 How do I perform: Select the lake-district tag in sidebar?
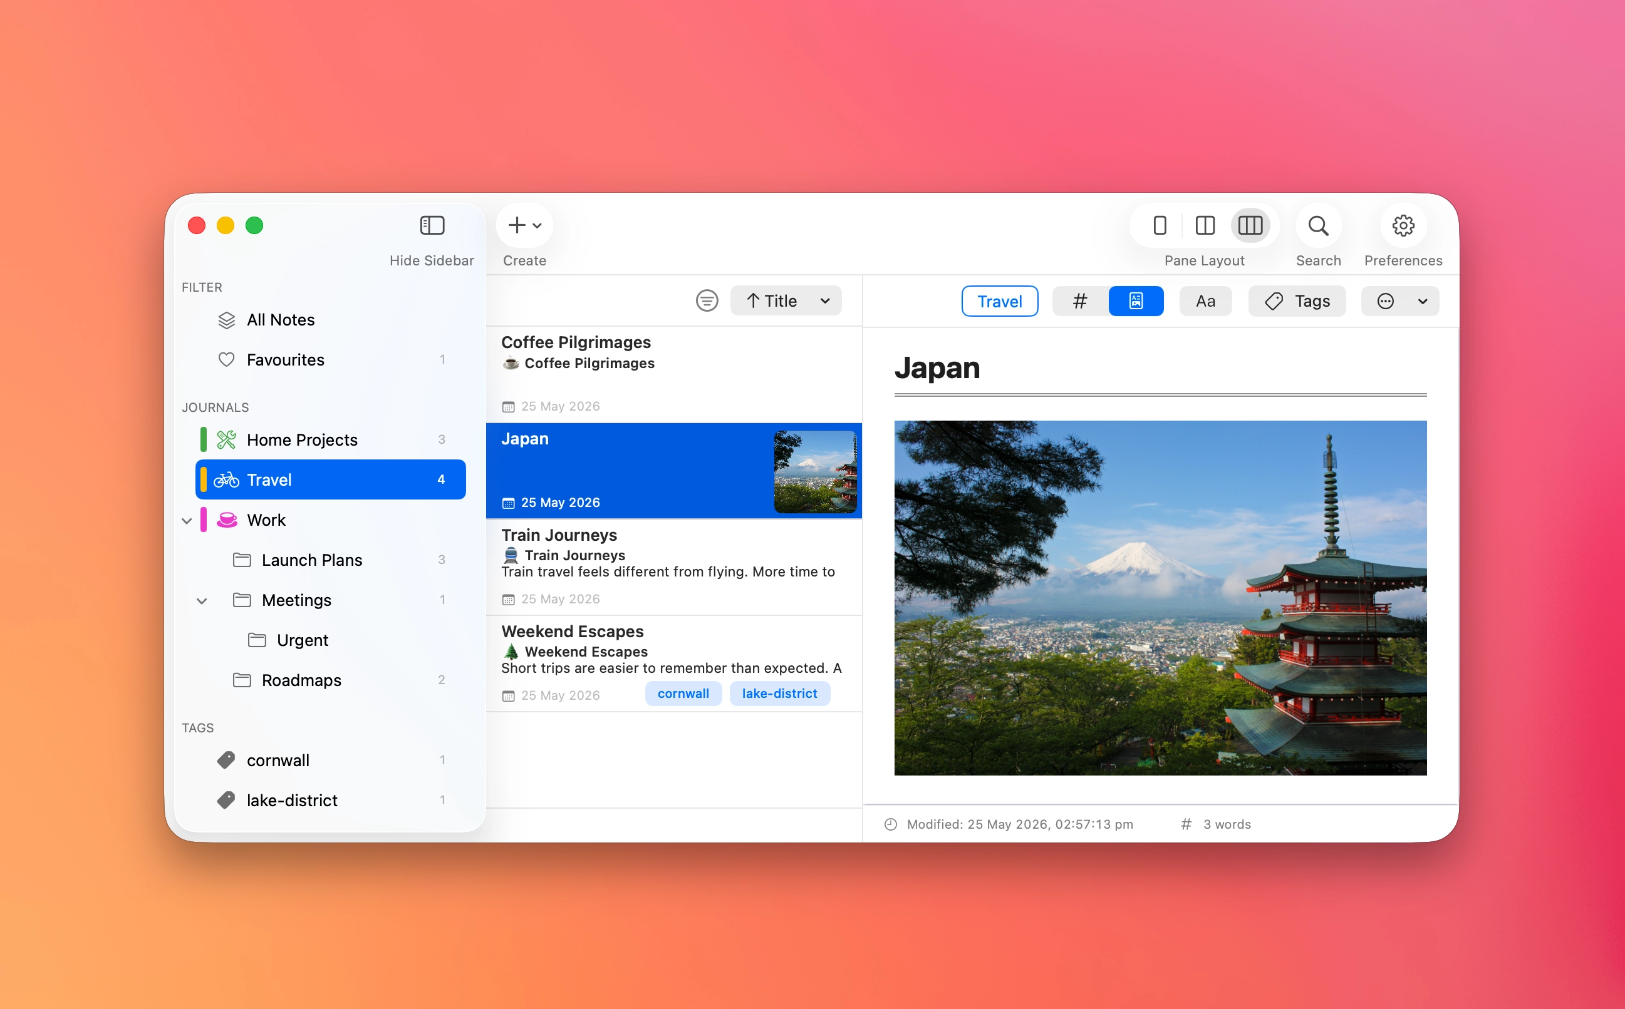[331, 800]
